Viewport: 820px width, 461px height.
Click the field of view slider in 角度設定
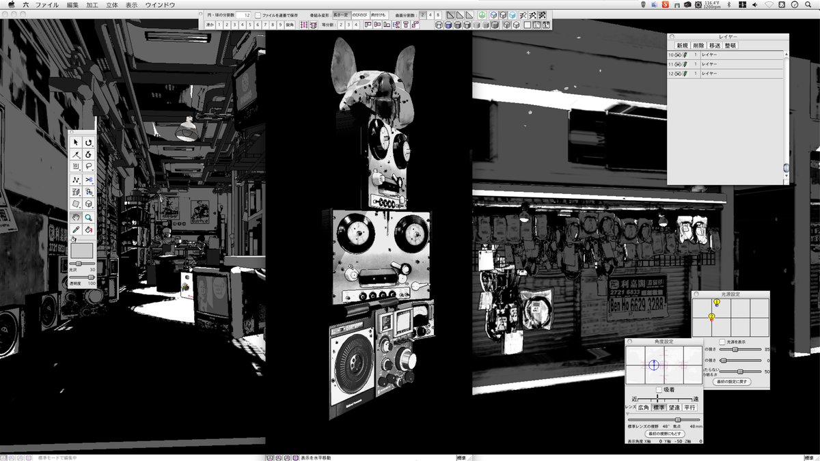click(664, 419)
